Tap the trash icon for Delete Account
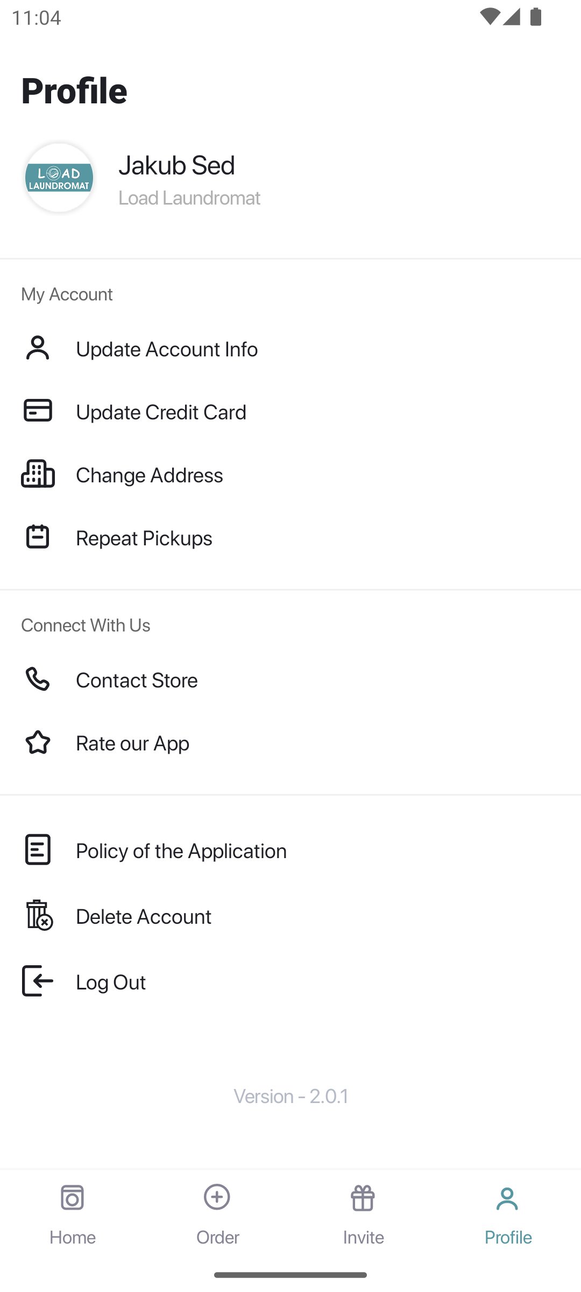This screenshot has width=581, height=1292. pos(39,915)
